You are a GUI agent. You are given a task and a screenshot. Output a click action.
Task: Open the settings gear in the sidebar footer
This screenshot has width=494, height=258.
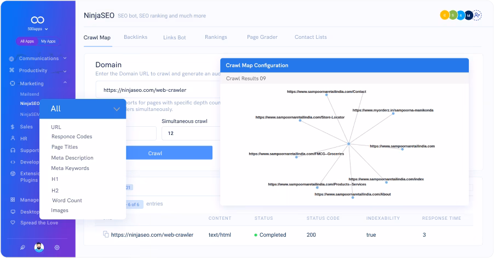click(x=57, y=247)
